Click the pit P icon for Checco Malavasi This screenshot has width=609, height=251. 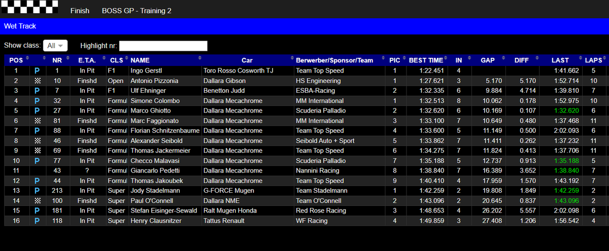[37, 161]
